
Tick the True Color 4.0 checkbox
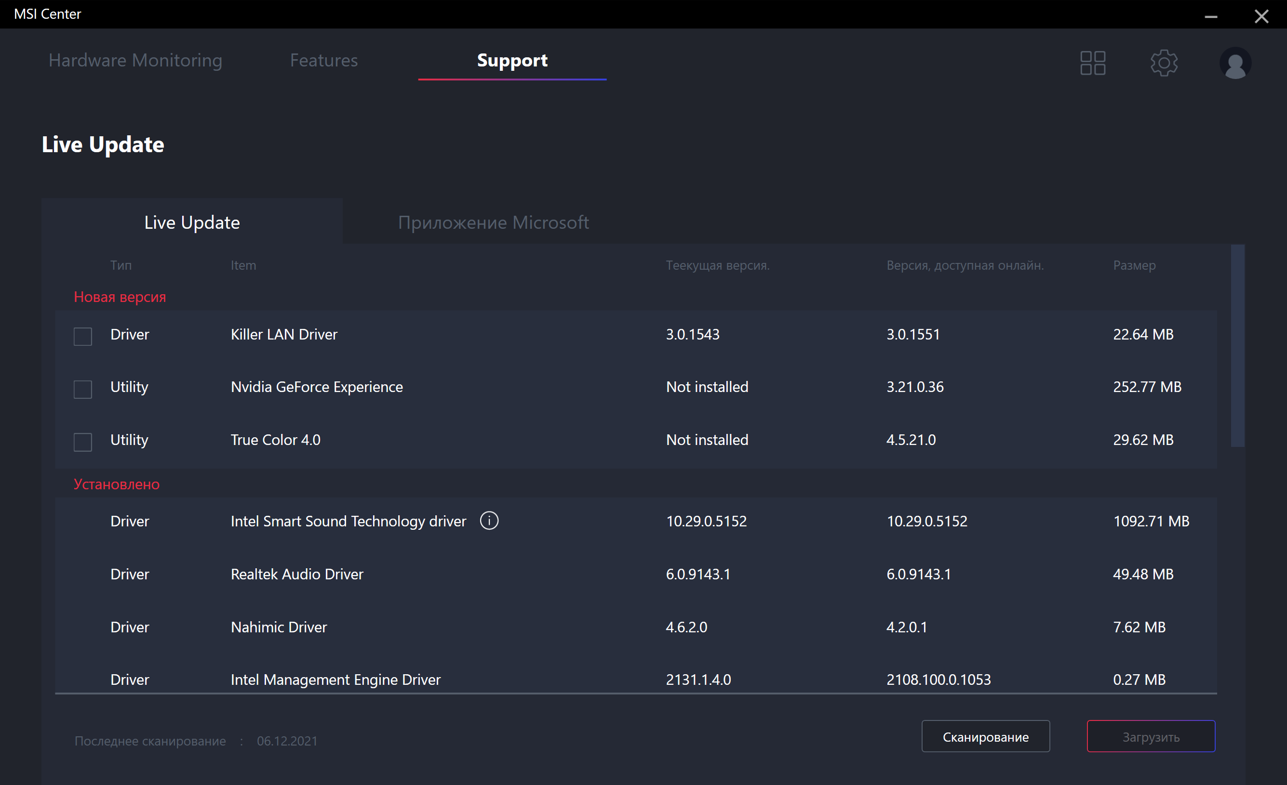point(82,442)
